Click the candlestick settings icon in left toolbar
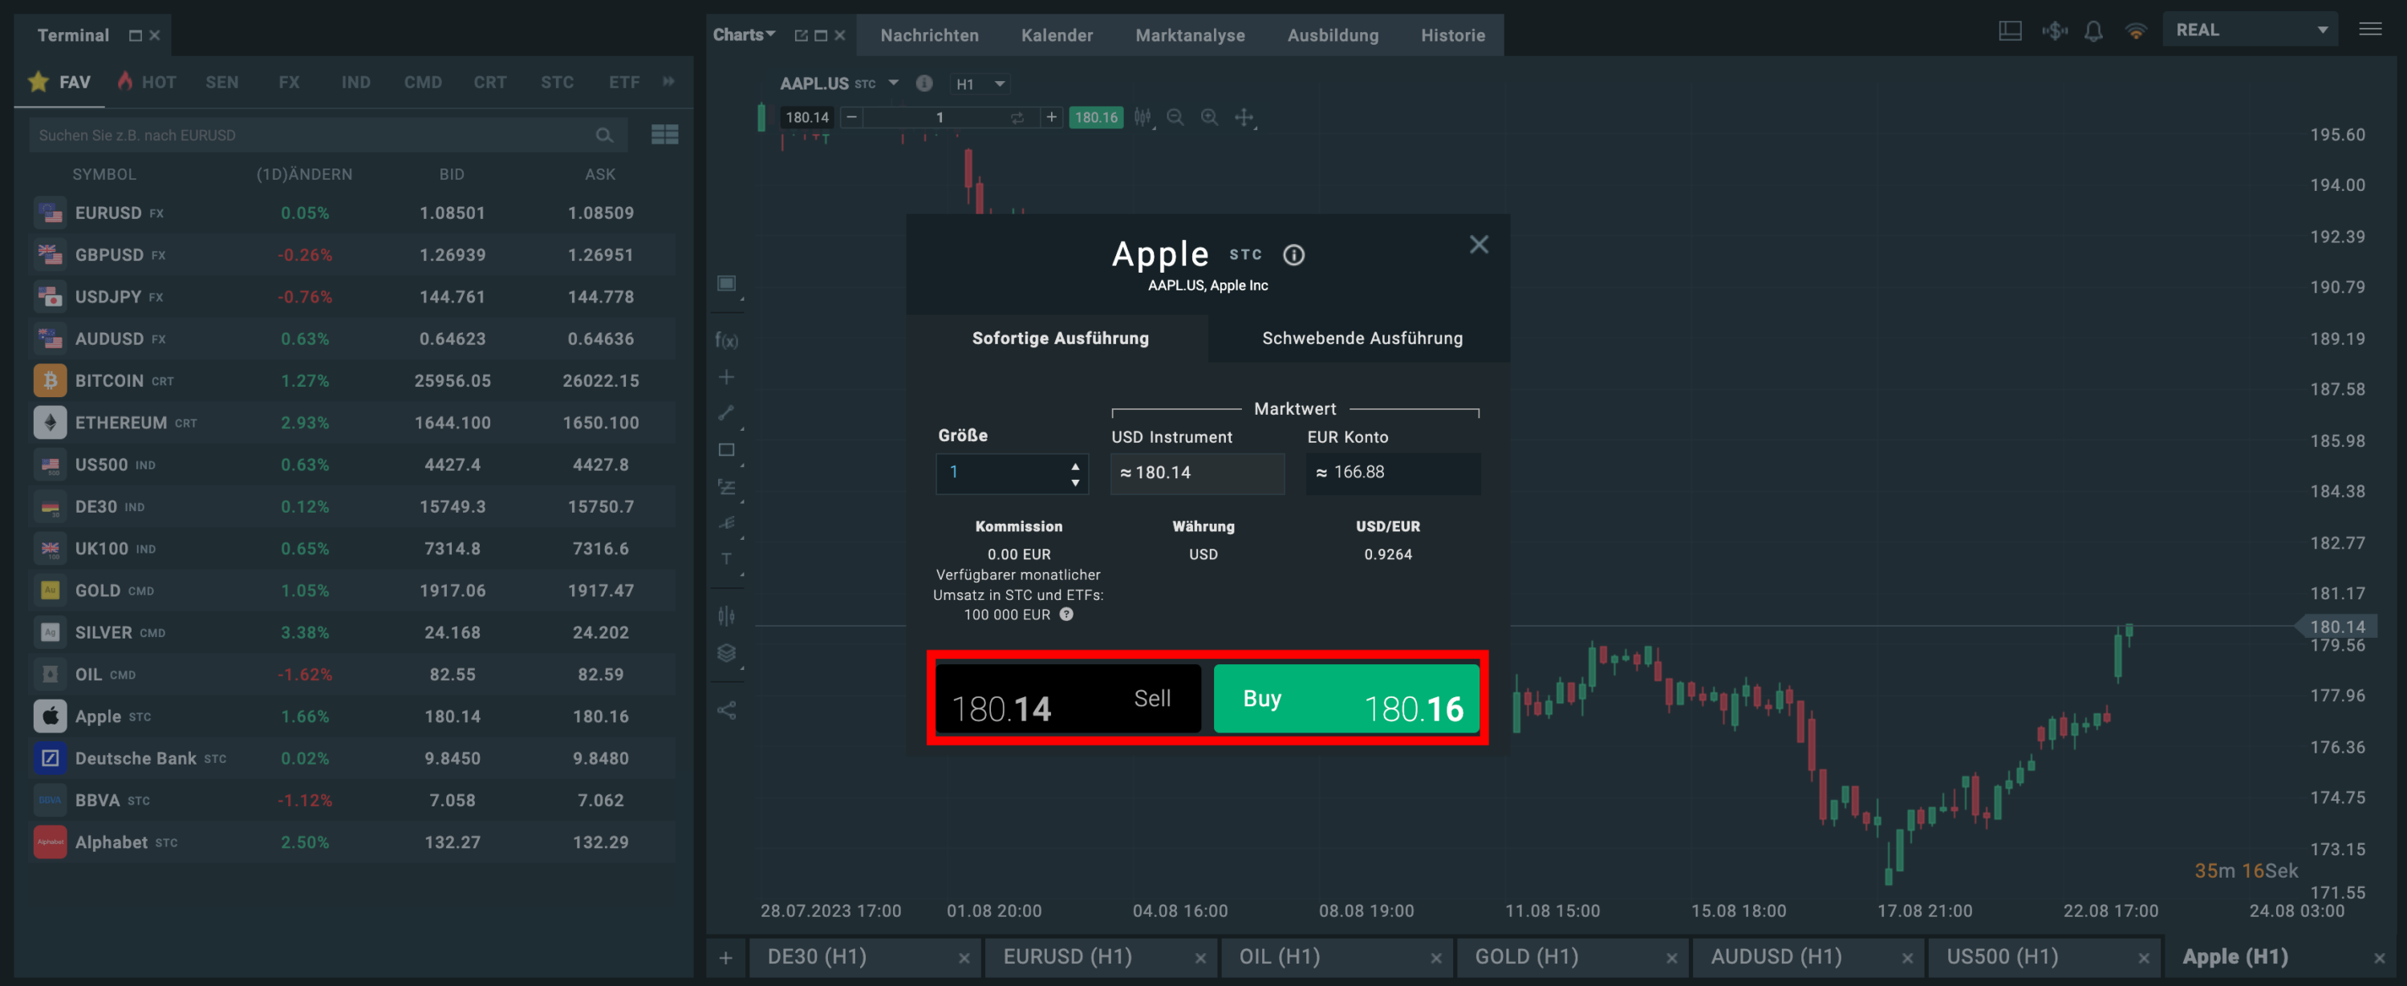 (726, 616)
